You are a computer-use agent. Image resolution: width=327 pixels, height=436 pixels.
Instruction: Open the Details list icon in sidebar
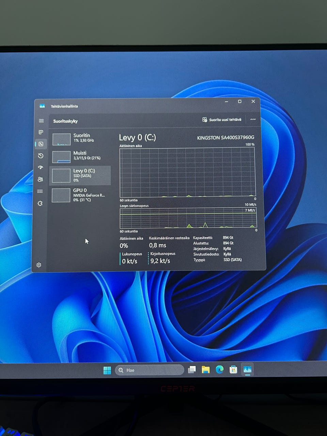(x=40, y=191)
